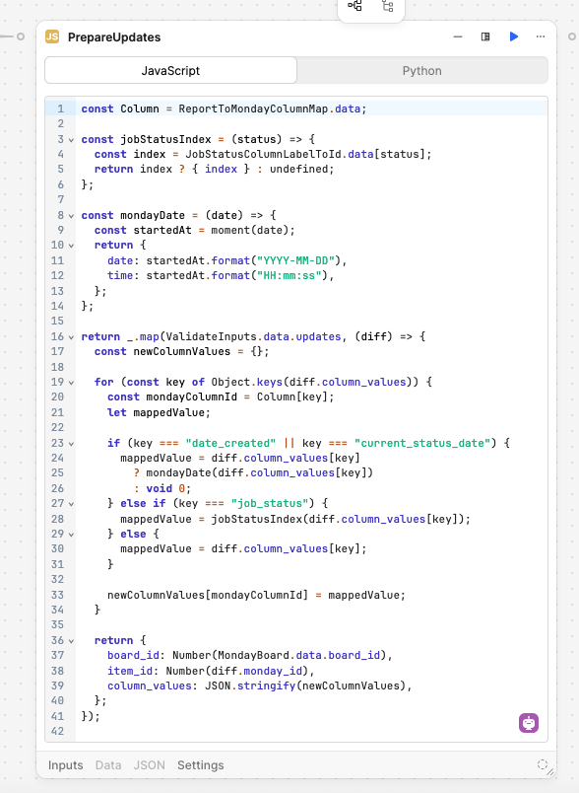Collapse the block with the dash icon
Image resolution: width=579 pixels, height=793 pixels.
point(458,36)
